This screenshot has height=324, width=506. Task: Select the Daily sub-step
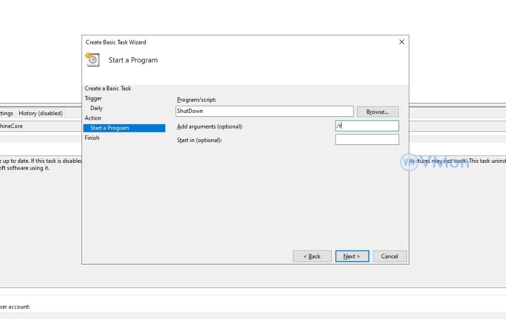coord(97,108)
